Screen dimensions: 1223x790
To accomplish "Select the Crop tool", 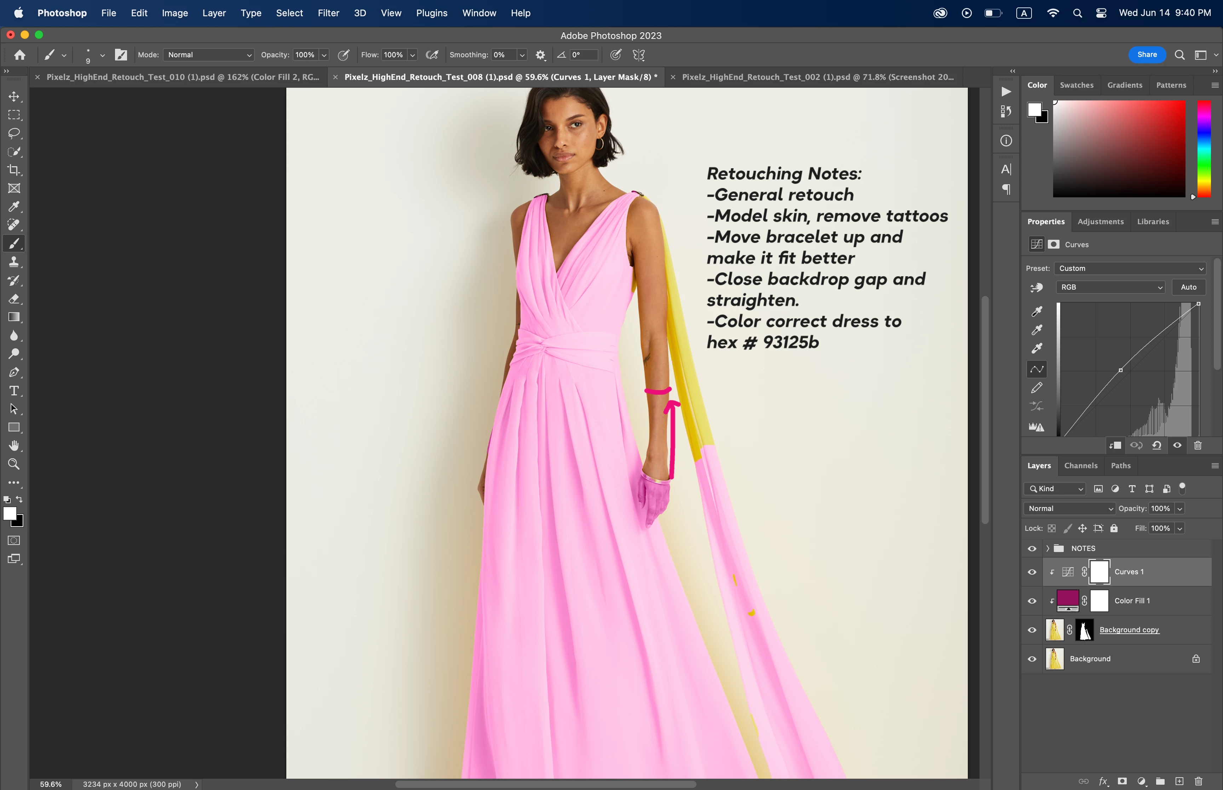I will point(14,170).
